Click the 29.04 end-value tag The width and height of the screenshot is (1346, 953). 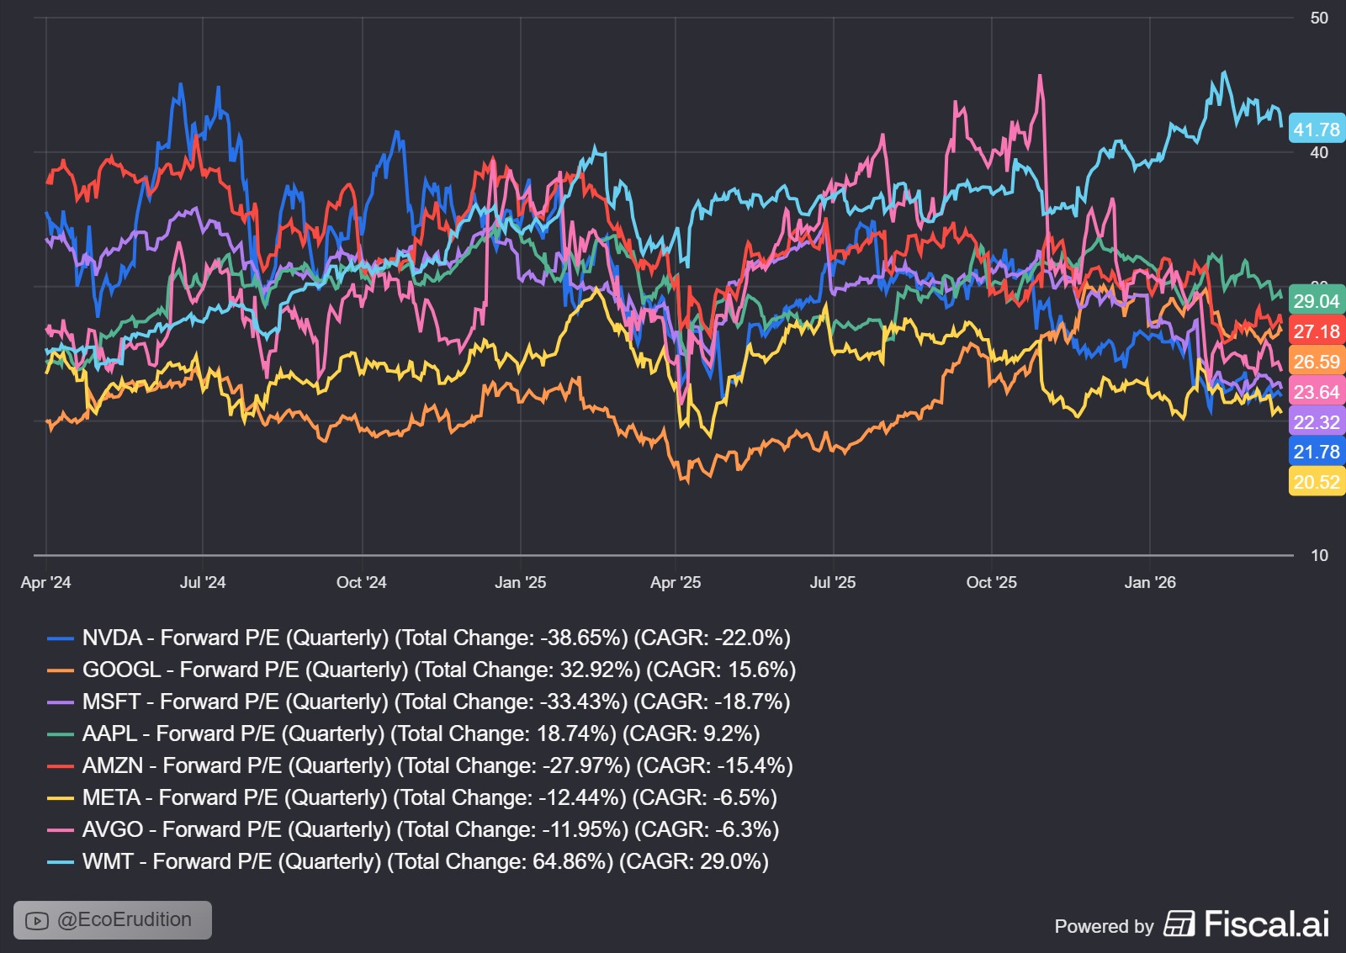pos(1317,301)
